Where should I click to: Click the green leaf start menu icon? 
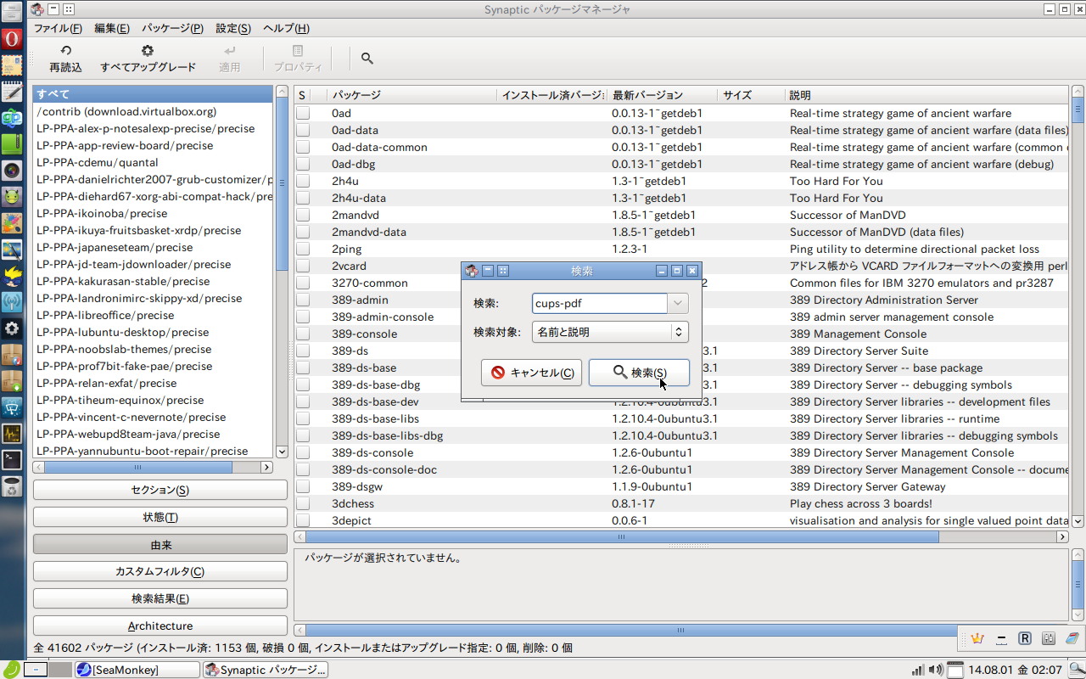tap(10, 670)
